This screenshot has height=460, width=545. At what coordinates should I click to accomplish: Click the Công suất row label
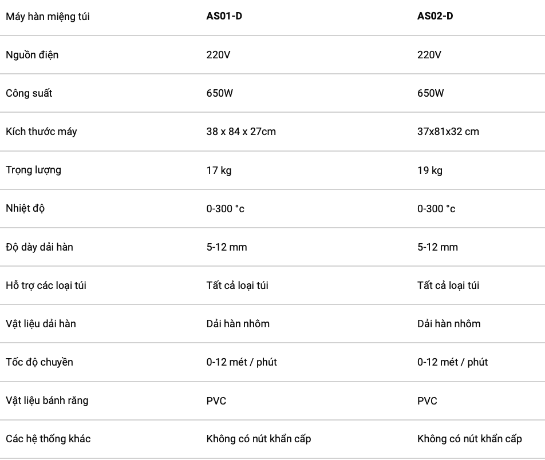[29, 93]
